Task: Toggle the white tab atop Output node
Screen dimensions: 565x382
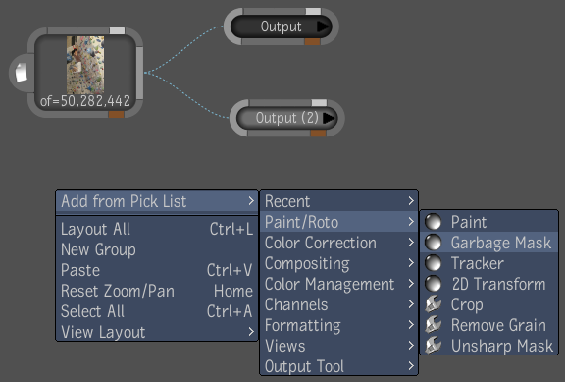Action: (313, 11)
